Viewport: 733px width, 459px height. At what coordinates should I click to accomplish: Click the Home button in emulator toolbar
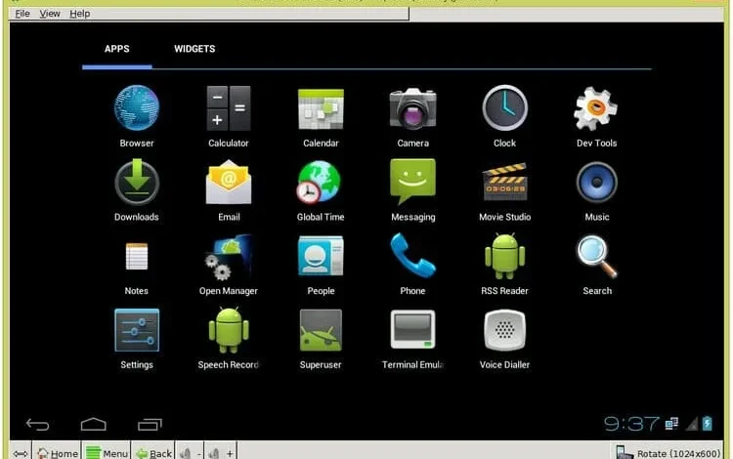click(x=57, y=452)
